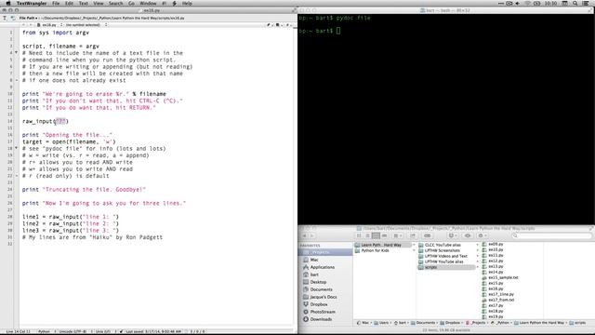This screenshot has height=335, width=595.
Task: Click Finder forward arrow button
Action: click(312, 235)
